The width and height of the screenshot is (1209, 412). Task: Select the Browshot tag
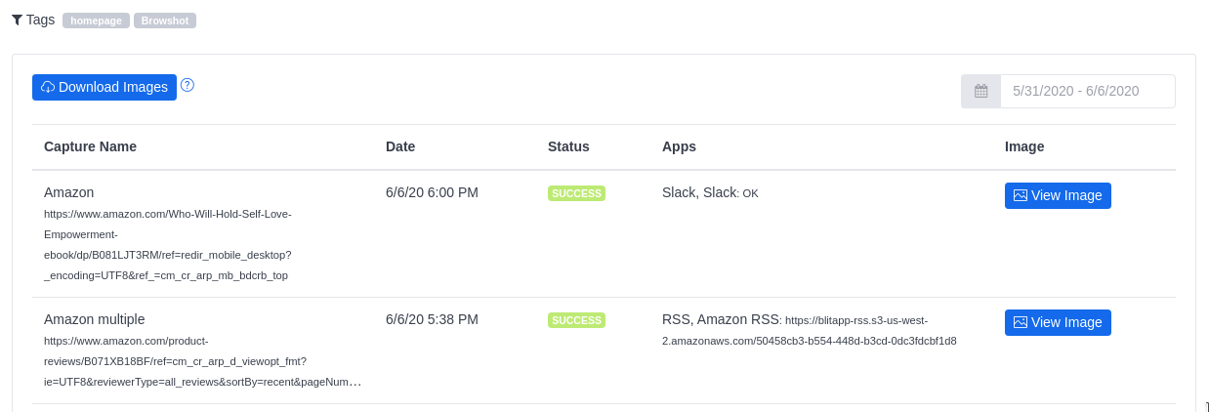(x=165, y=21)
